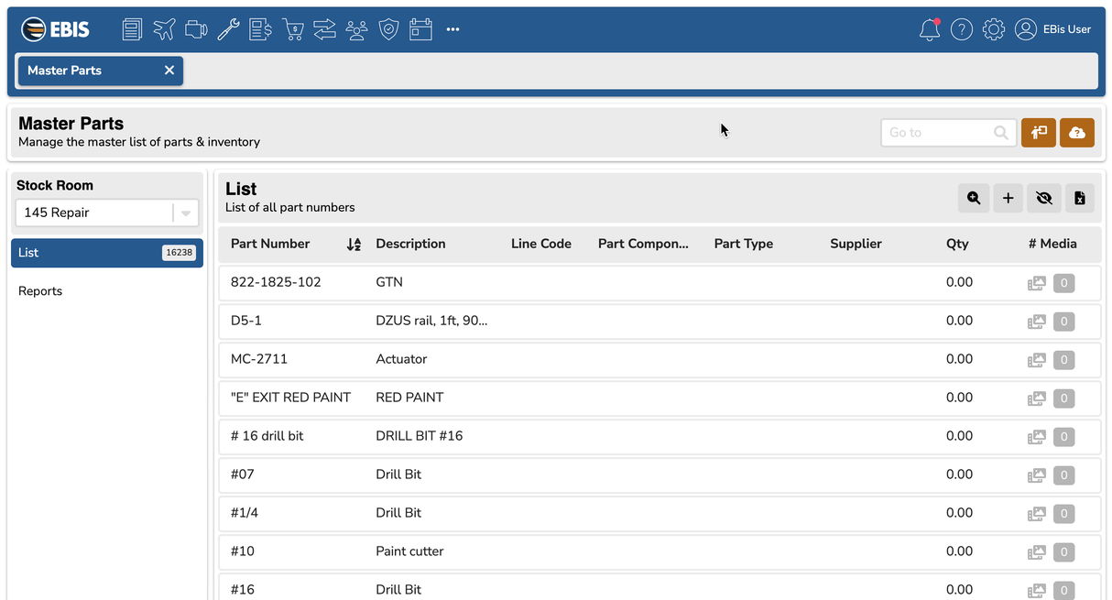Image resolution: width=1112 pixels, height=600 pixels.
Task: Close the Master Parts tab
Action: point(169,71)
